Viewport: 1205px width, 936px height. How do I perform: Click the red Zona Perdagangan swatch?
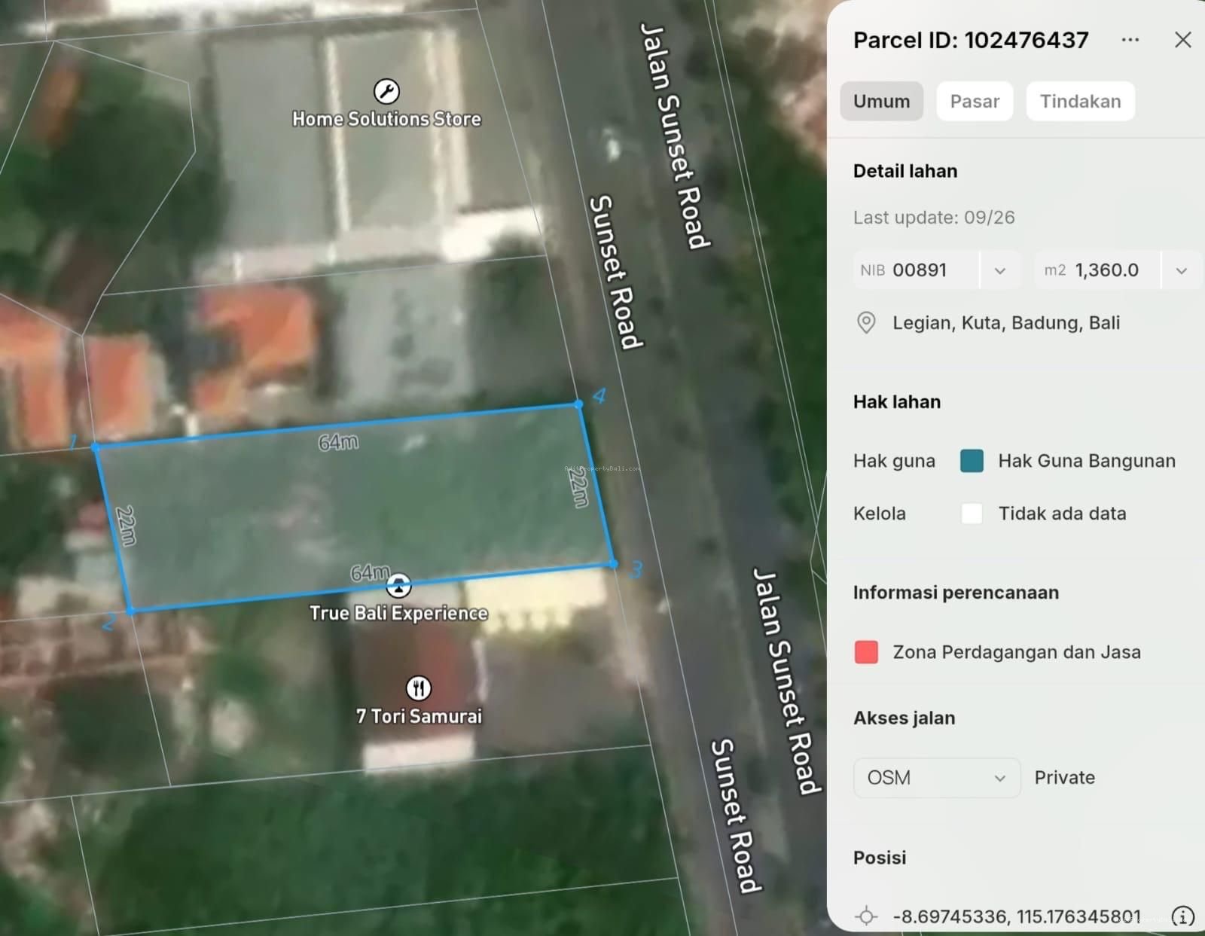[866, 652]
